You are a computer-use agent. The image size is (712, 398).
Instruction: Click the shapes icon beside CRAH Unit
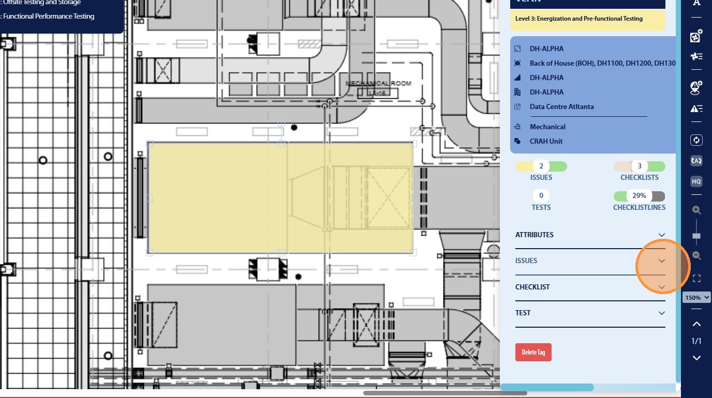point(517,141)
